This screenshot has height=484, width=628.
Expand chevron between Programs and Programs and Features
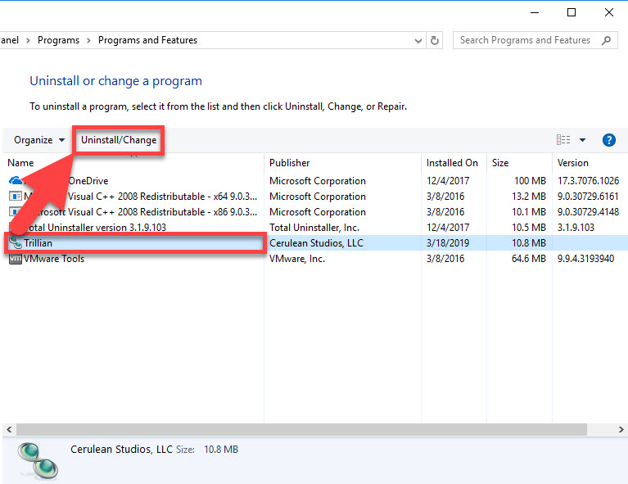click(x=88, y=40)
